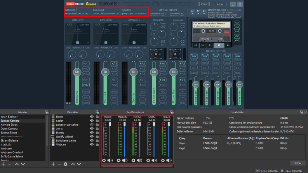Stop the Voicemeeter cassette recorder
The image size is (308, 173).
pyautogui.click(x=219, y=45)
